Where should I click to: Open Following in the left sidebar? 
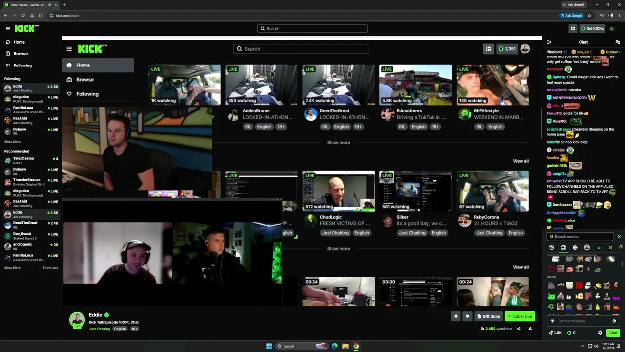coord(22,66)
